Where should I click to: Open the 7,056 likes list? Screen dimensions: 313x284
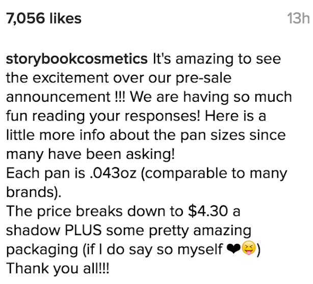point(44,18)
